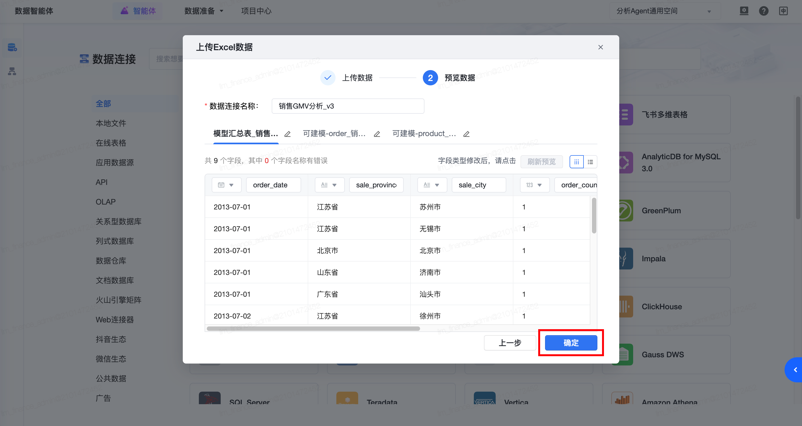
Task: Click the 上一步 previous step button
Action: pos(510,343)
